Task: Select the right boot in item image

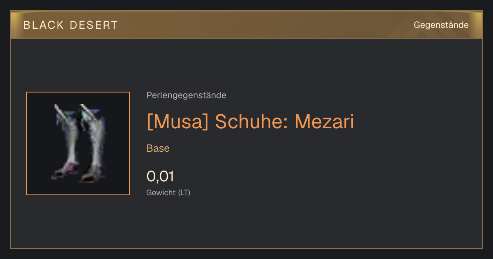Action: tap(92, 143)
